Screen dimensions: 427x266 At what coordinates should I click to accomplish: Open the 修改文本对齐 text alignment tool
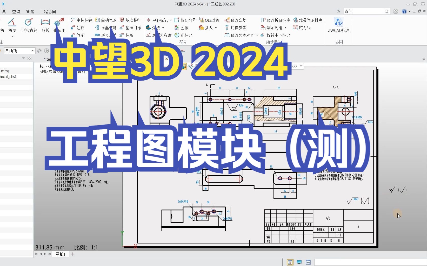[239, 35]
